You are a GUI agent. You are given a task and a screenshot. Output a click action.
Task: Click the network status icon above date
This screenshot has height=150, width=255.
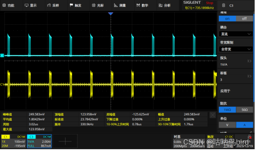[x=250, y=137]
